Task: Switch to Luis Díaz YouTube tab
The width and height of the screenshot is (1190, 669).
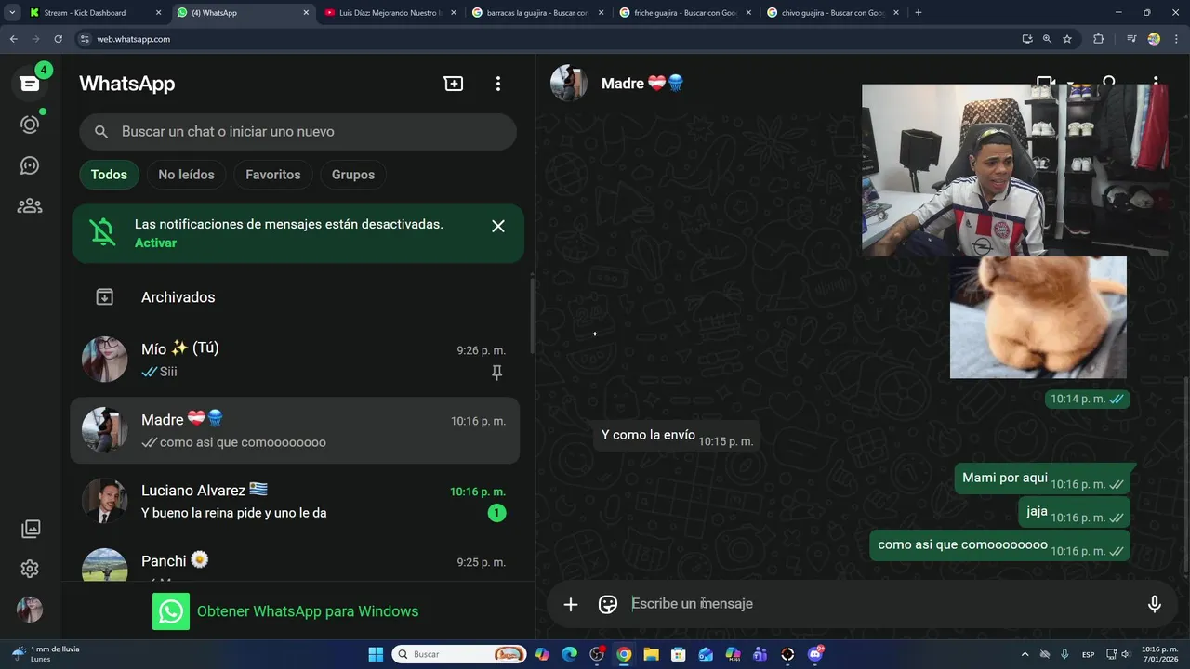Action: [x=390, y=13]
